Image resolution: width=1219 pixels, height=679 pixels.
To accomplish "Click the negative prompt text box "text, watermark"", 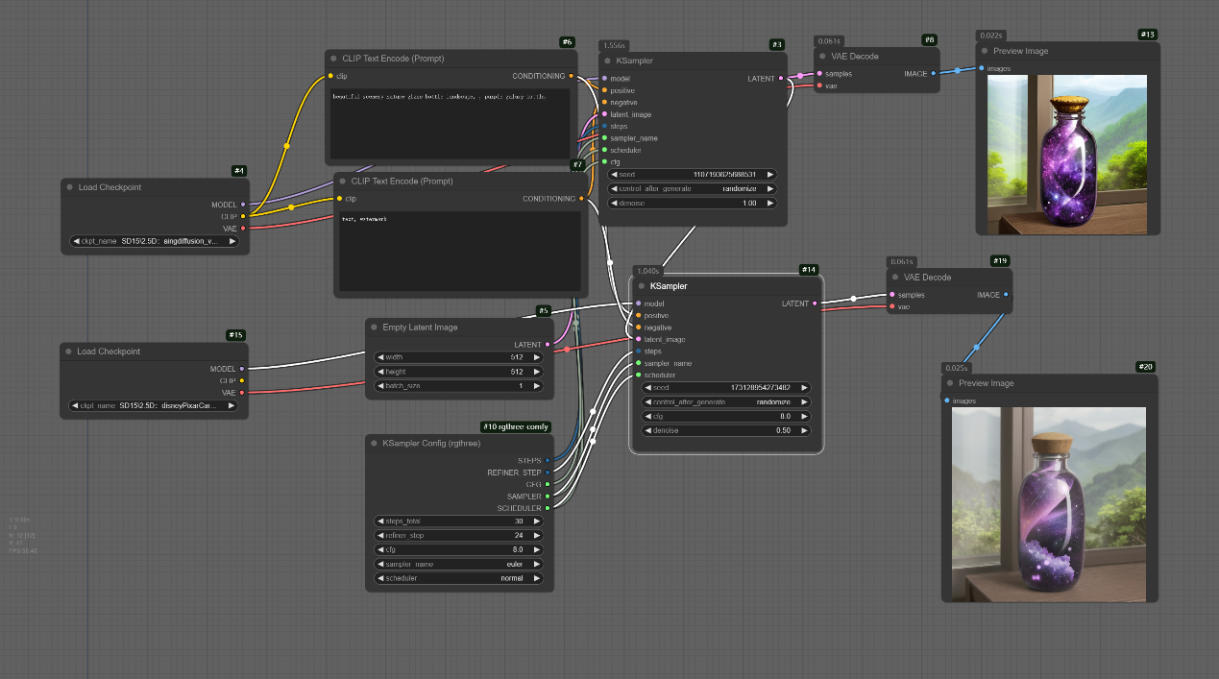I will click(460, 252).
